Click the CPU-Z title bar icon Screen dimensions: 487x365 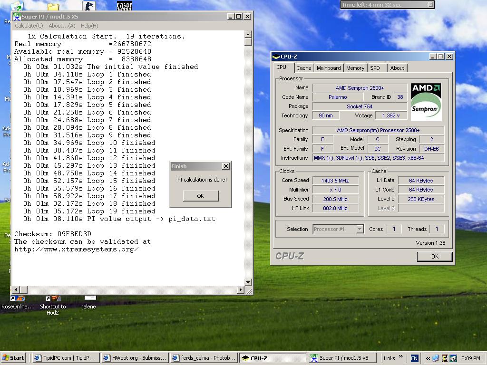[276, 57]
